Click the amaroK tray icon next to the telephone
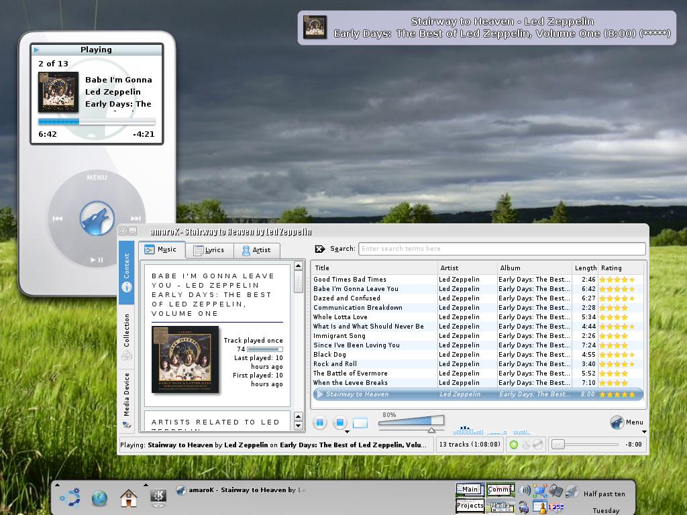This screenshot has width=687, height=515. [572, 490]
